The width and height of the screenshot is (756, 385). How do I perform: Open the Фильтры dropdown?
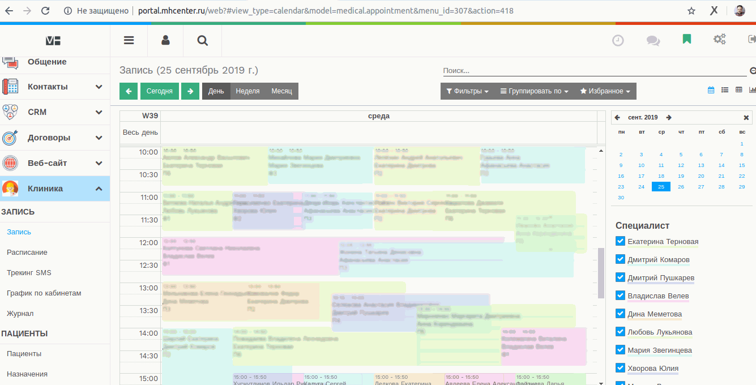click(x=467, y=91)
